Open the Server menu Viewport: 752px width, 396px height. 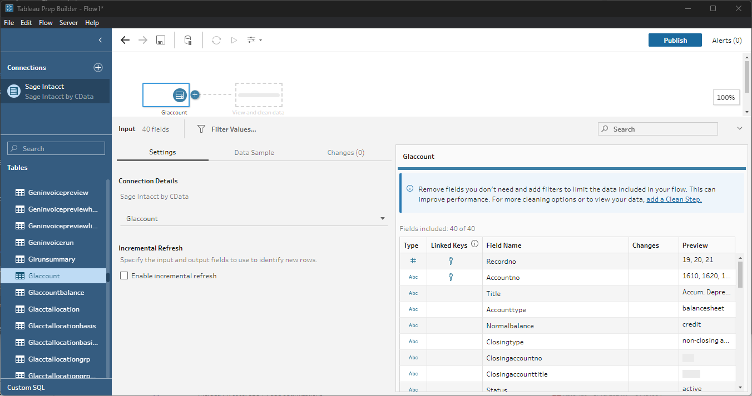68,23
